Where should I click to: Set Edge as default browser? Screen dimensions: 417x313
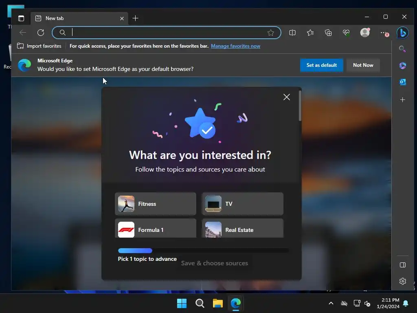click(322, 65)
